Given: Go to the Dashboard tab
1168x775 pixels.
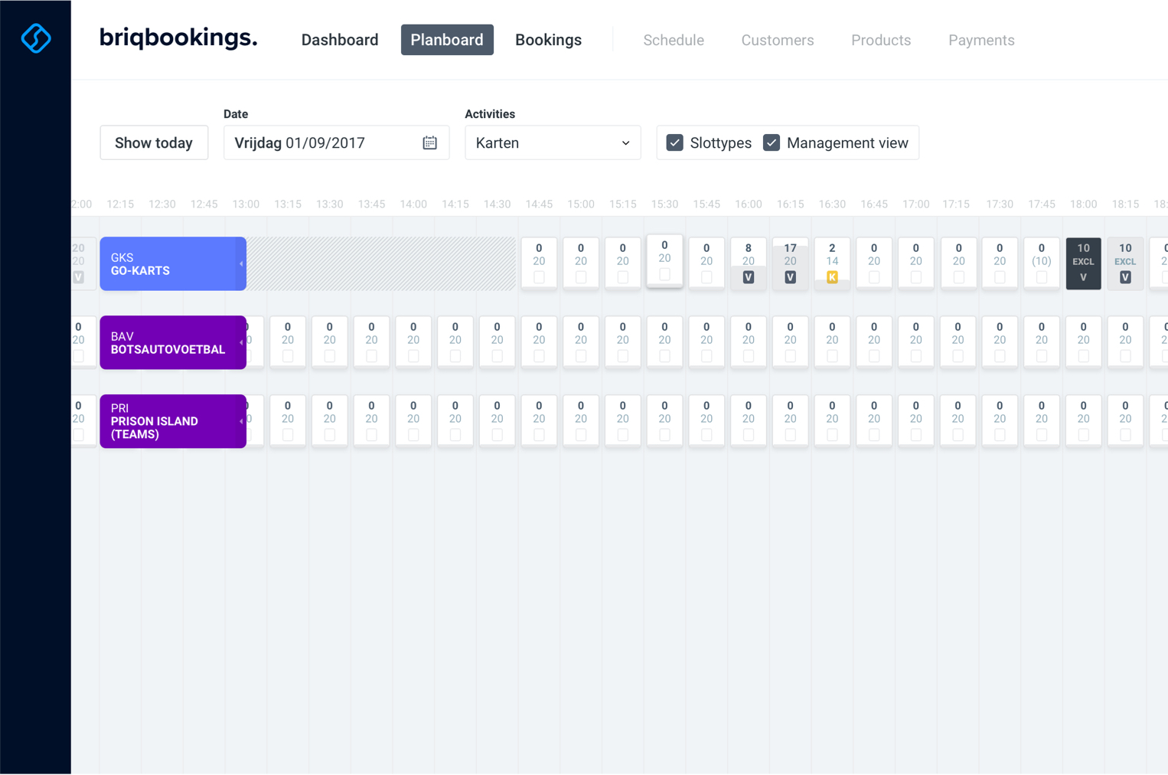Looking at the screenshot, I should coord(339,40).
